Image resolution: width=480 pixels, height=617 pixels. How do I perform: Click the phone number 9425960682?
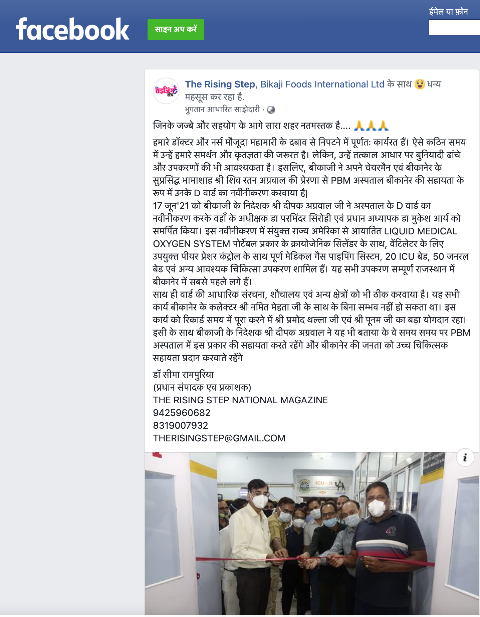pyautogui.click(x=182, y=413)
